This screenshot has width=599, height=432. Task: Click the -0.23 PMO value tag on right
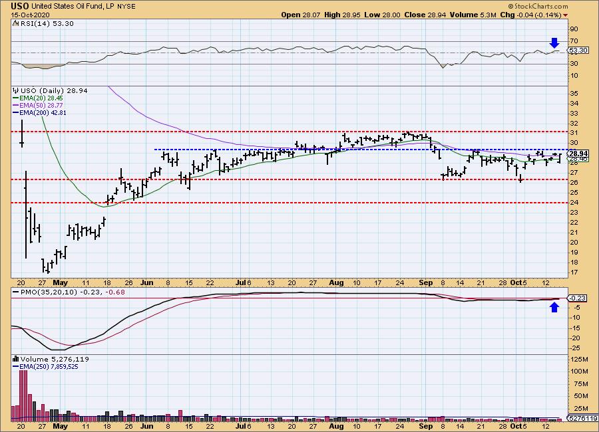(578, 298)
